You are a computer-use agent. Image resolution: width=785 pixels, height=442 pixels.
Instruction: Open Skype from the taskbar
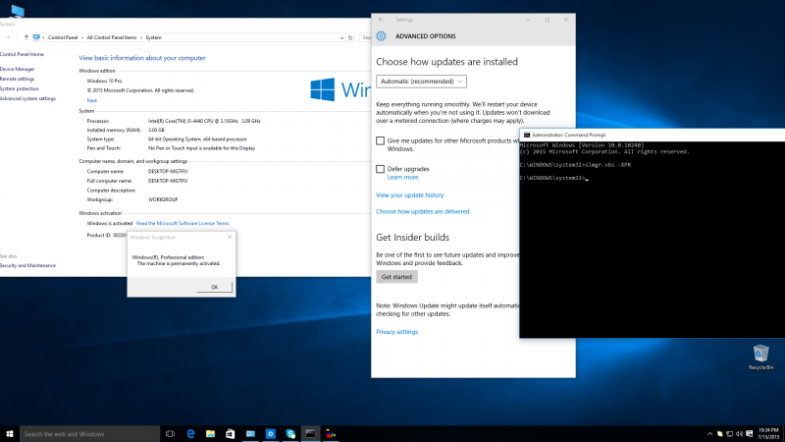tap(290, 434)
